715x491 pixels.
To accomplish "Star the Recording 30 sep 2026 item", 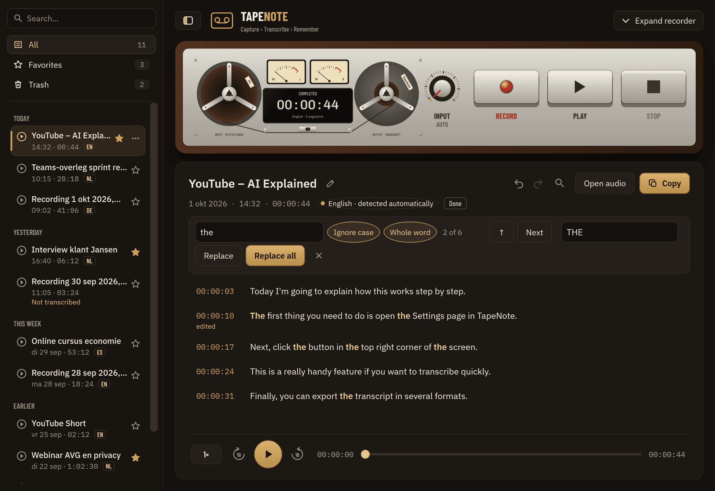I will (136, 284).
